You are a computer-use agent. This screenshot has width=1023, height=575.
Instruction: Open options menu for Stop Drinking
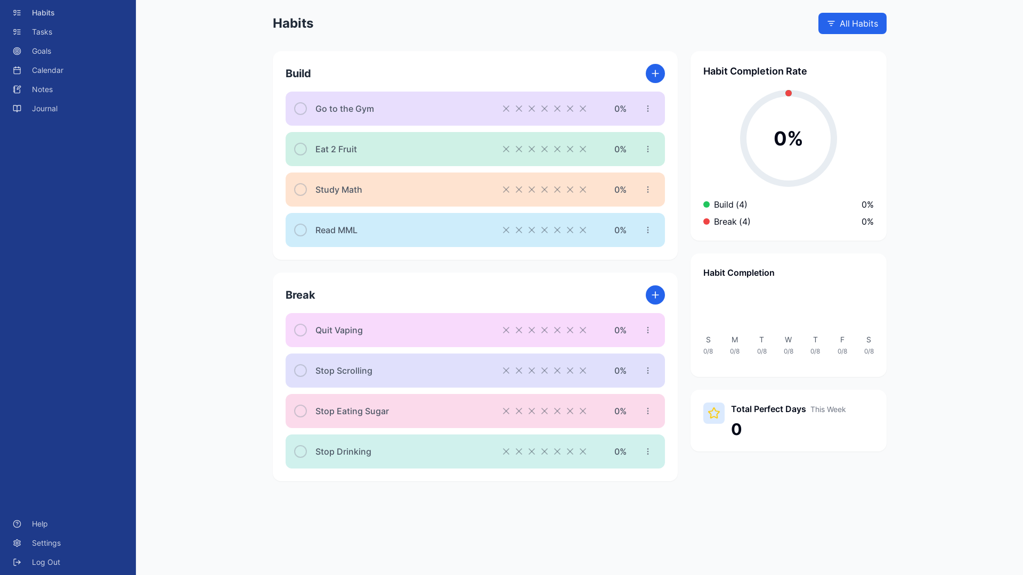coord(648,451)
